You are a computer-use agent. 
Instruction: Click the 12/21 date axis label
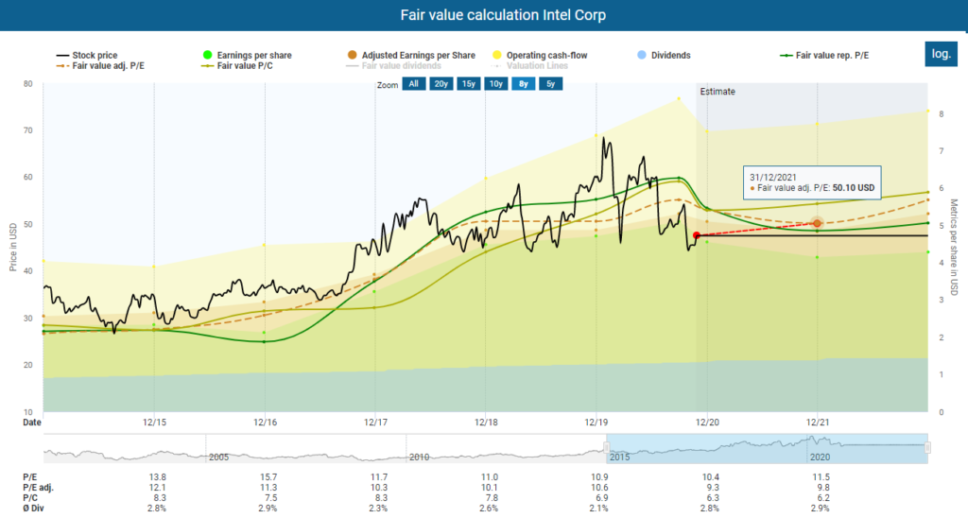818,423
